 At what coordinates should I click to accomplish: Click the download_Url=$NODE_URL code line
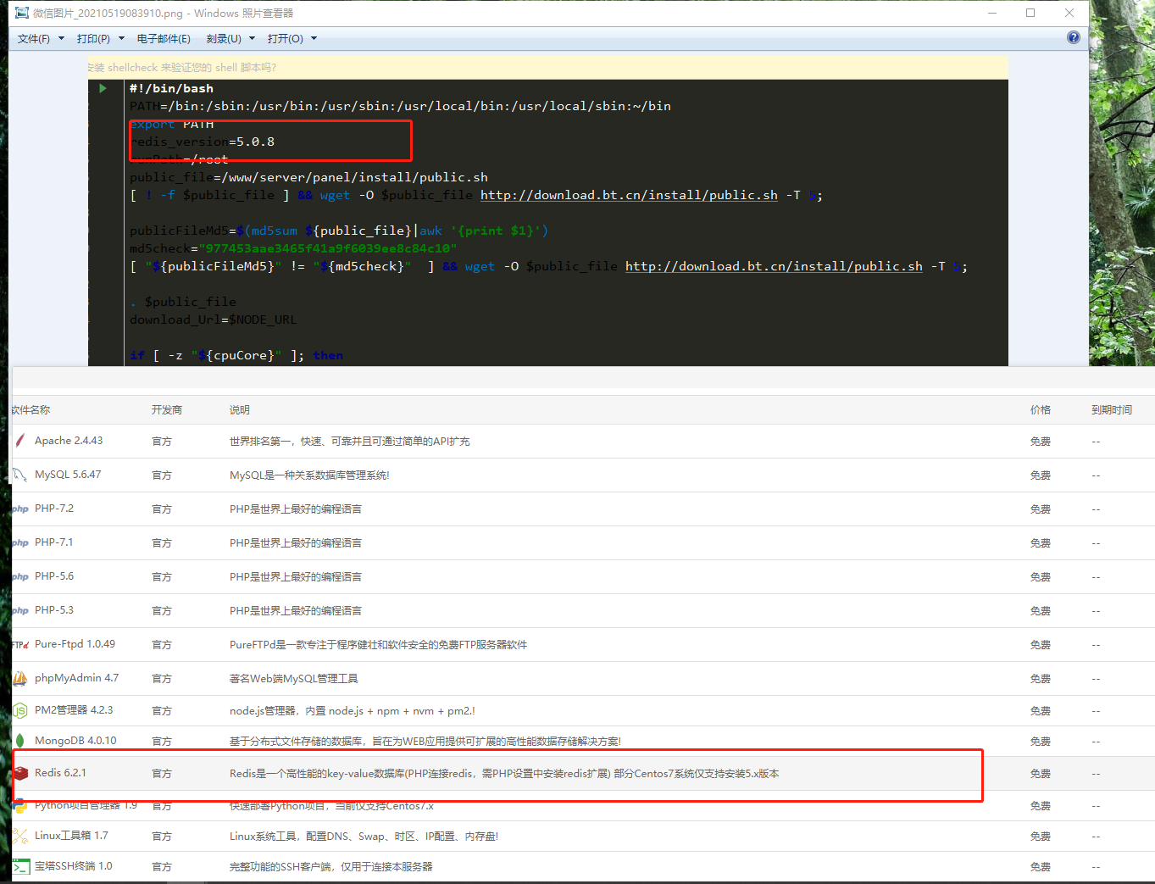click(214, 320)
